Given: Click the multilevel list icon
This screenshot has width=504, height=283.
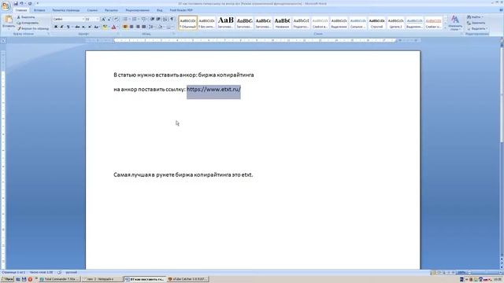Looking at the screenshot, I should (144, 19).
